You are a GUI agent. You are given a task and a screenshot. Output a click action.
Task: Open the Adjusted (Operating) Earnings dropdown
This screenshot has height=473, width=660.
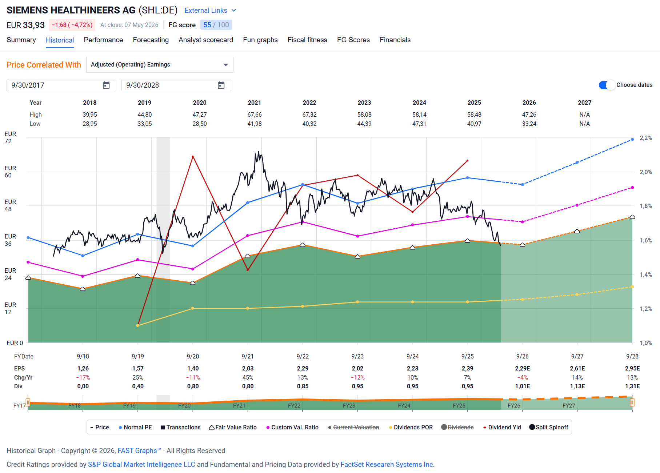tap(160, 65)
